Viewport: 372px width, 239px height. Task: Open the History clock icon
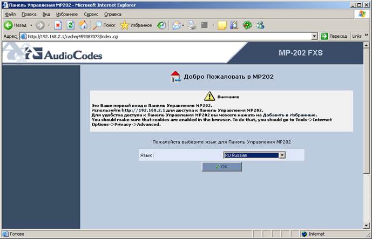pyautogui.click(x=161, y=25)
